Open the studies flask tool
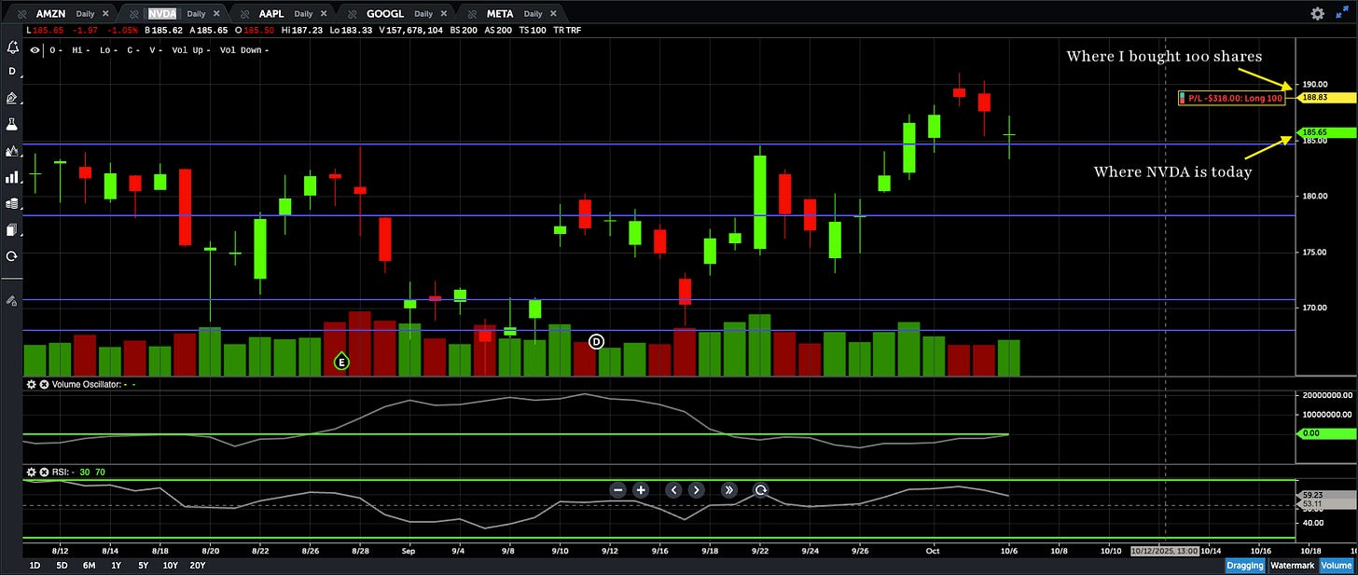This screenshot has height=575, width=1358. (x=12, y=123)
